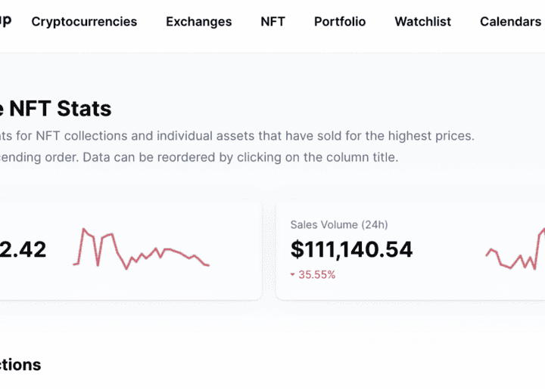The image size is (545, 389).
Task: Click the partially visible Collections section heading
Action: pos(20,365)
